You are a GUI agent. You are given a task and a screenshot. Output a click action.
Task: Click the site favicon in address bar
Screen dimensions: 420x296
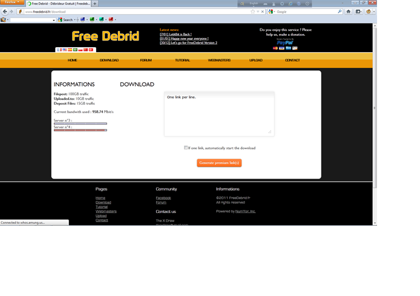pyautogui.click(x=21, y=12)
